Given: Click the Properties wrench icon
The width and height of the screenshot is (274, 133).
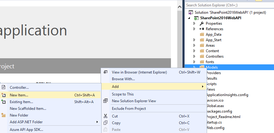Looking at the screenshot, I should tap(202, 23).
